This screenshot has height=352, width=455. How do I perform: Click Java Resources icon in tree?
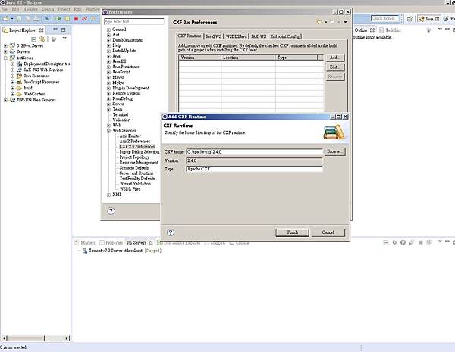point(20,76)
